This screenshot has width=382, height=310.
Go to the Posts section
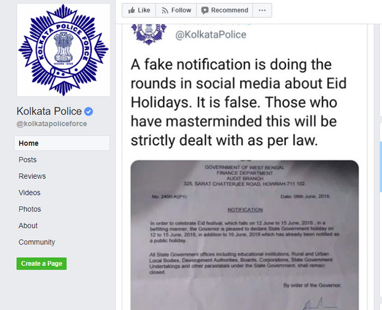pyautogui.click(x=27, y=160)
